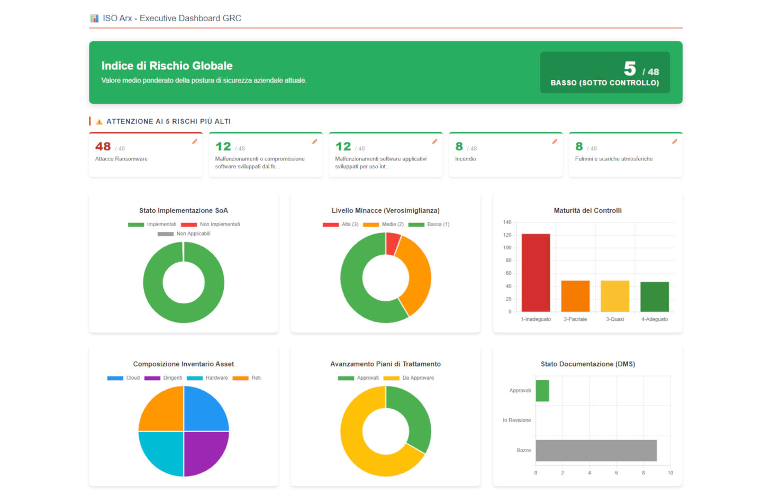762x503 pixels.
Task: Click the dashboard chart icon beside ISO Arx title
Action: 95,19
